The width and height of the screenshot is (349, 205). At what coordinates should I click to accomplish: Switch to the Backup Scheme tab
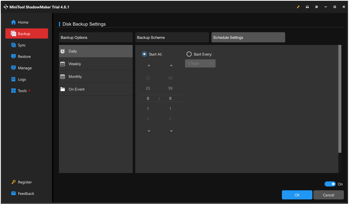(x=172, y=37)
